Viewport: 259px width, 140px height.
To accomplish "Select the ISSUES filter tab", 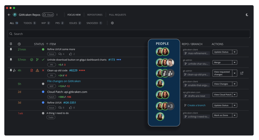I will point(75,23).
